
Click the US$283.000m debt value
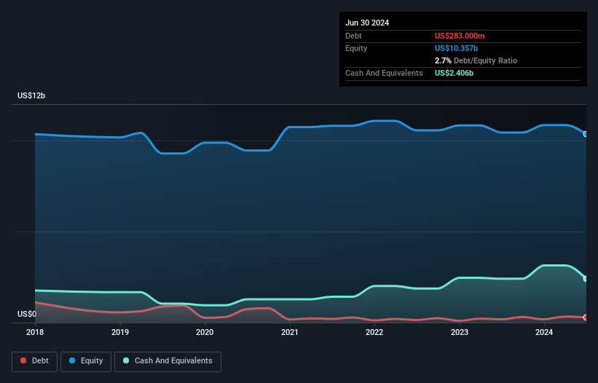(x=460, y=36)
